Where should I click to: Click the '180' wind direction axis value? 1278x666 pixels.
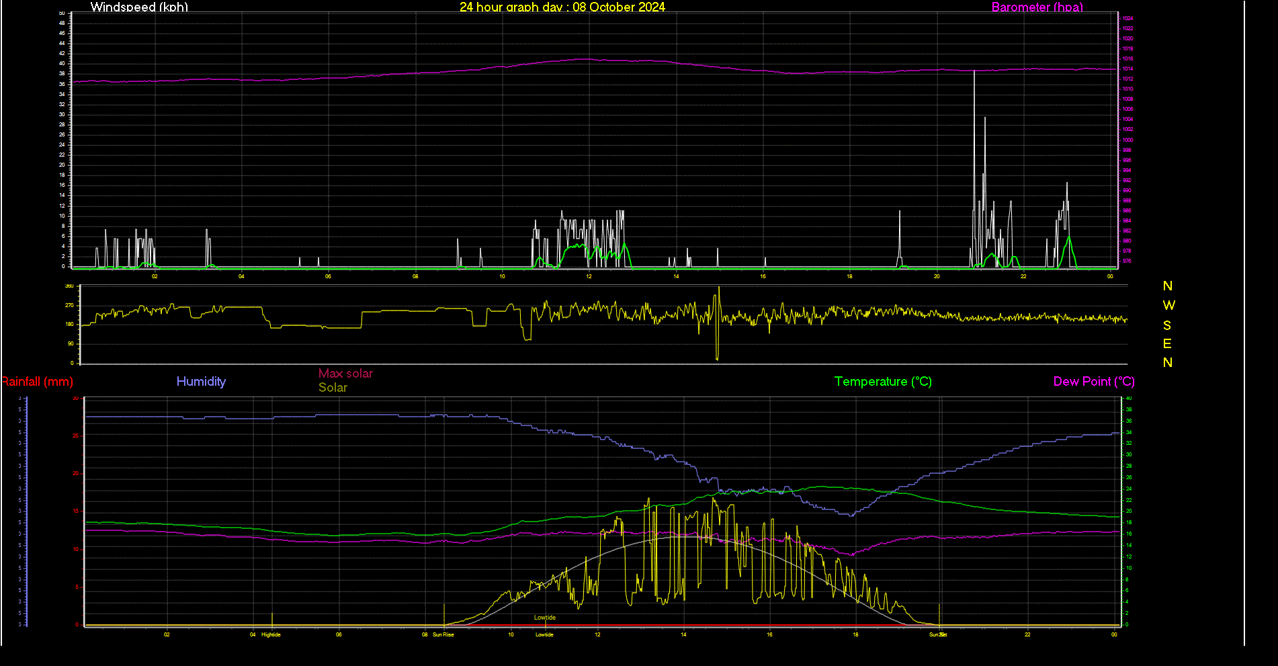pyautogui.click(x=69, y=324)
